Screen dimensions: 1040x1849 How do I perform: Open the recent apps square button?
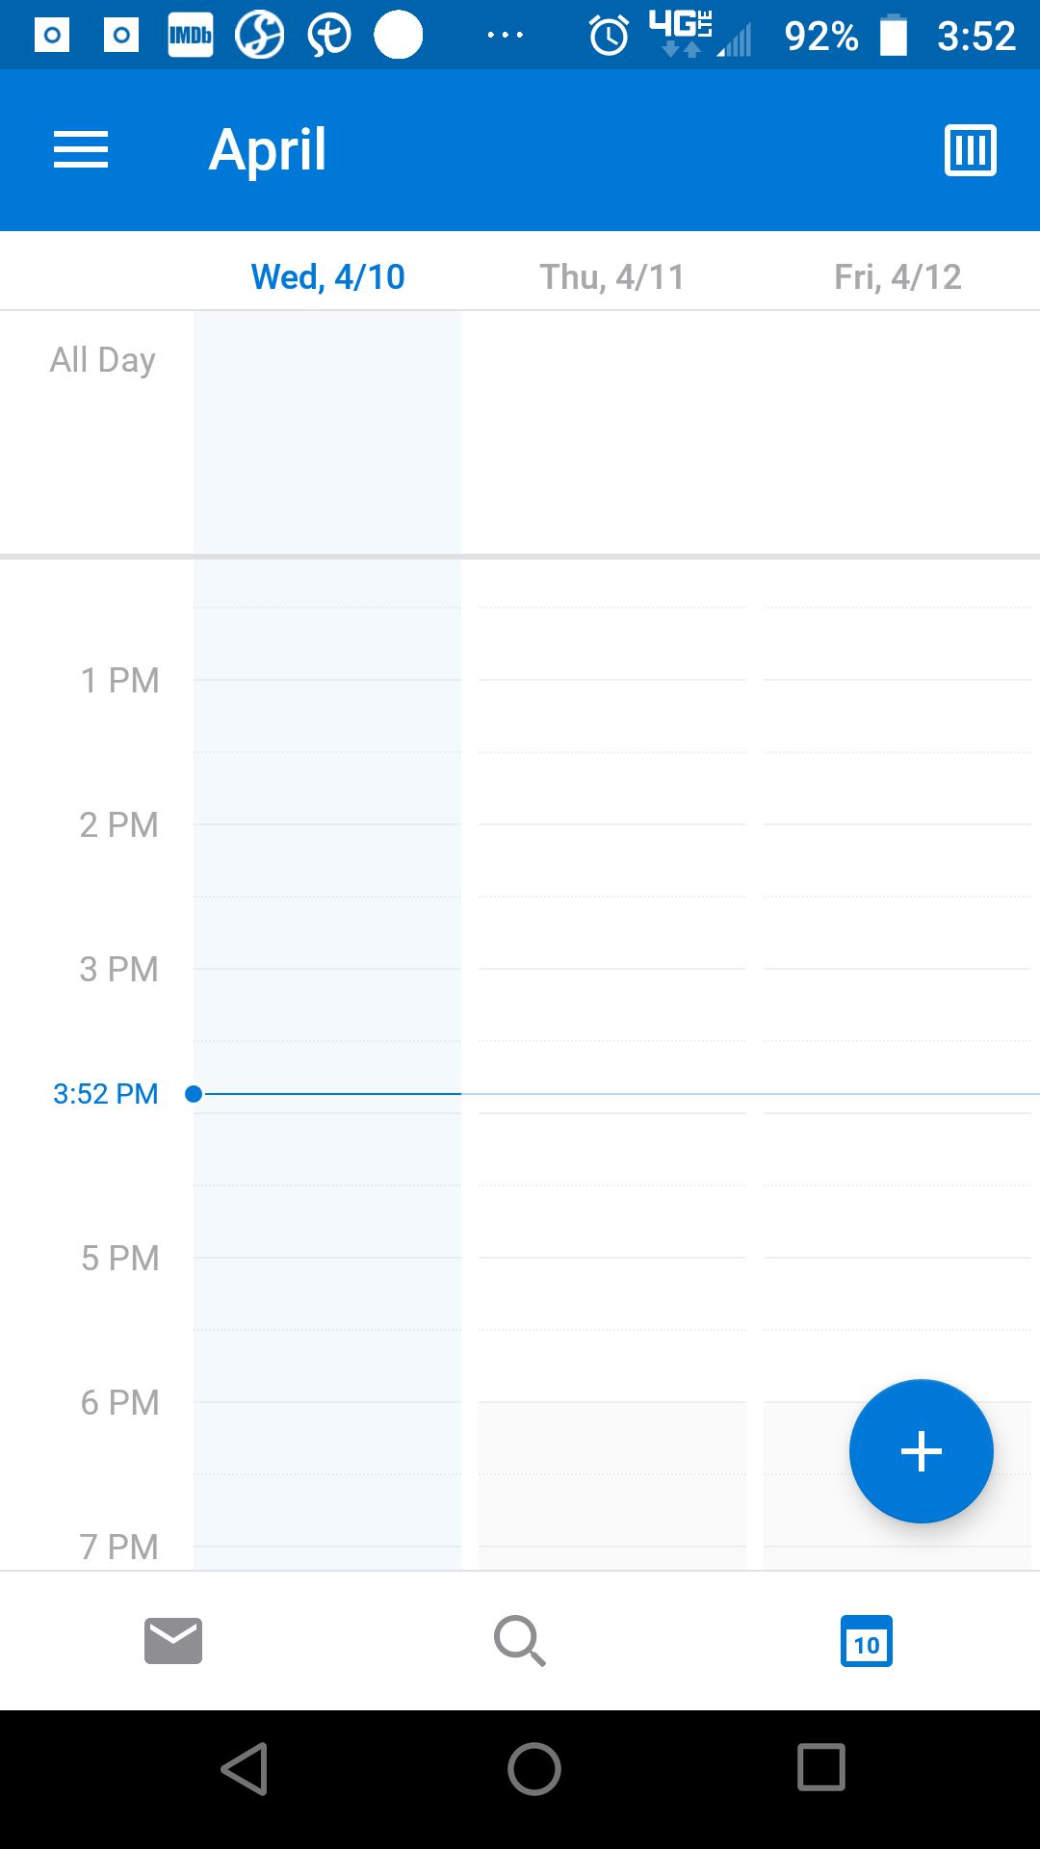[x=821, y=1768]
